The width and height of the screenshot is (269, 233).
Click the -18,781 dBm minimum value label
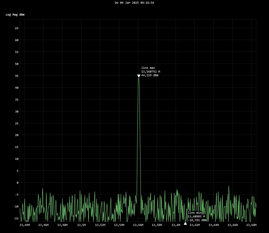click(197, 220)
